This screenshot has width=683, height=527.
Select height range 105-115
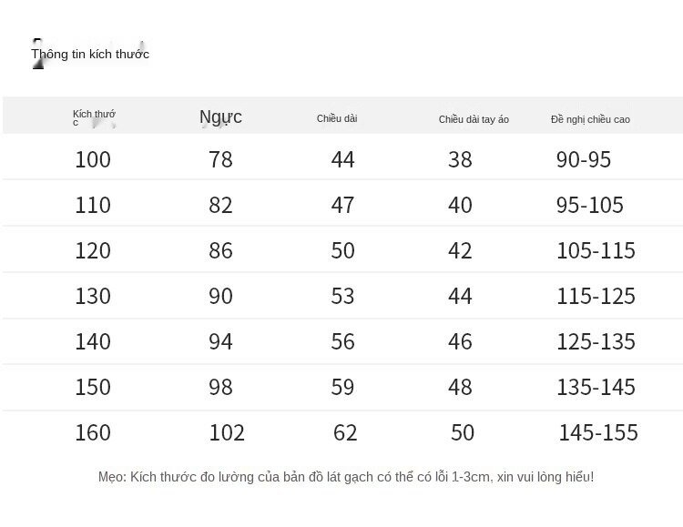click(596, 251)
